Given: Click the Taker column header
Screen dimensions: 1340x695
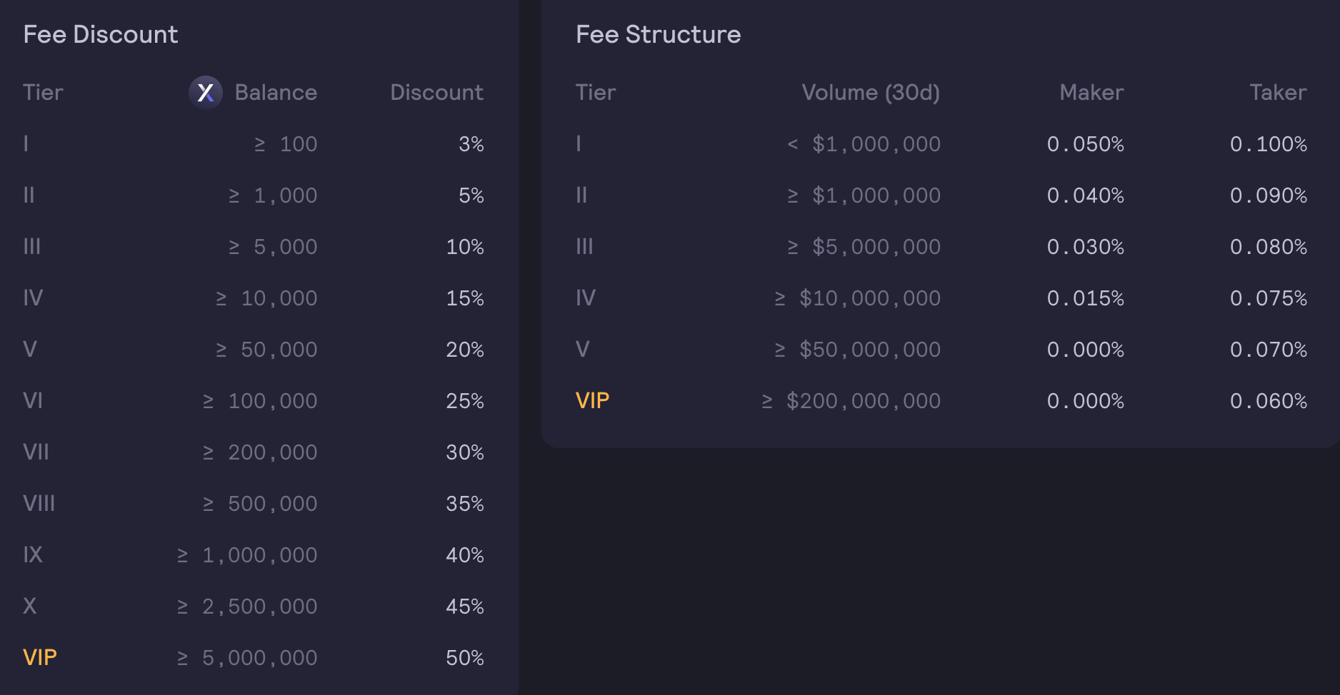Looking at the screenshot, I should coord(1277,93).
